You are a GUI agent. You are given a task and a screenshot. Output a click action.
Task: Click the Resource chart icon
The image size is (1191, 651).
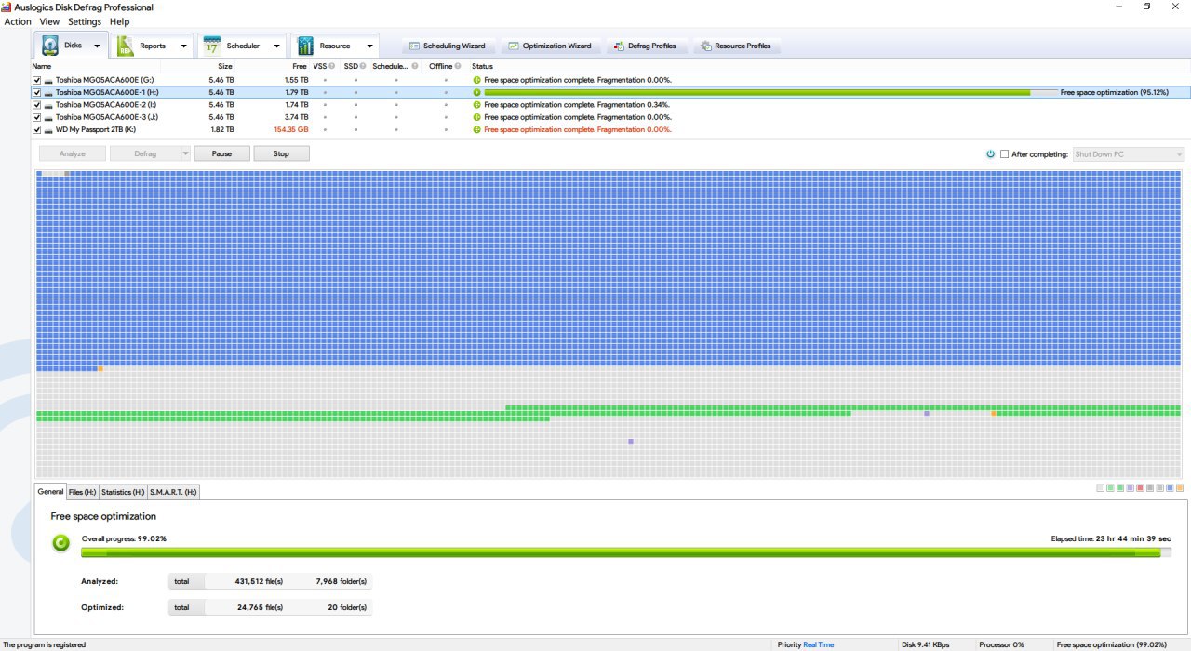coord(305,46)
